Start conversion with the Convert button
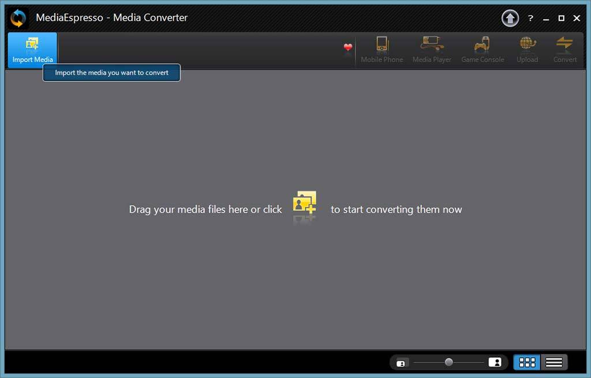Viewport: 591px width, 378px height. pos(564,50)
